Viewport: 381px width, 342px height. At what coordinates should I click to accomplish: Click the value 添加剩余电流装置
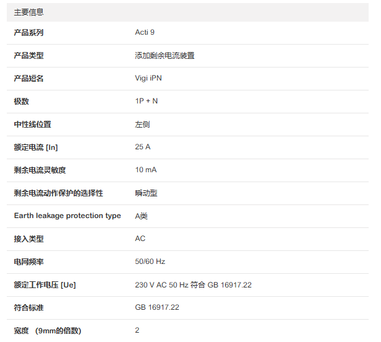tap(165, 56)
